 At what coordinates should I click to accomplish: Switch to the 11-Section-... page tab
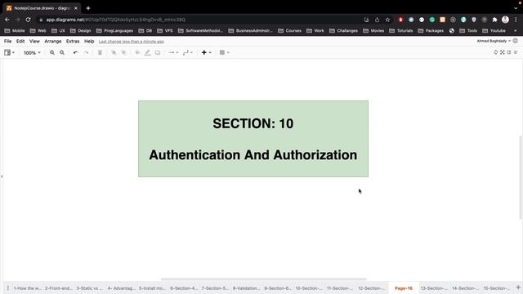[x=340, y=288]
